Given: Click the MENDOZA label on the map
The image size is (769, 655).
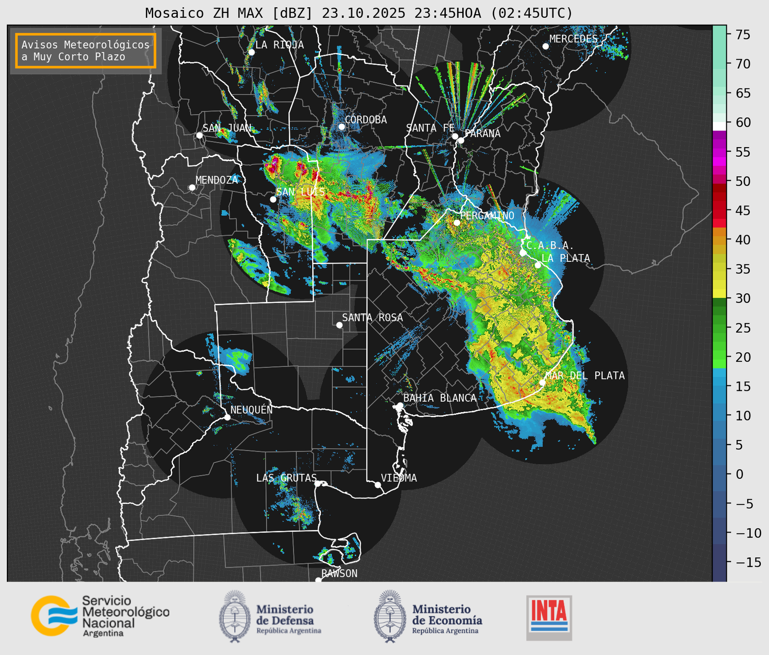Looking at the screenshot, I should [217, 180].
